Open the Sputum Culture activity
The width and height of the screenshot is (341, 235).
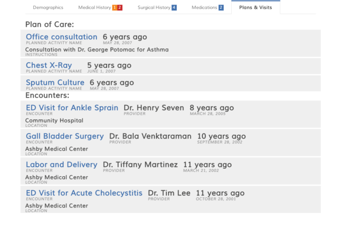(x=55, y=83)
